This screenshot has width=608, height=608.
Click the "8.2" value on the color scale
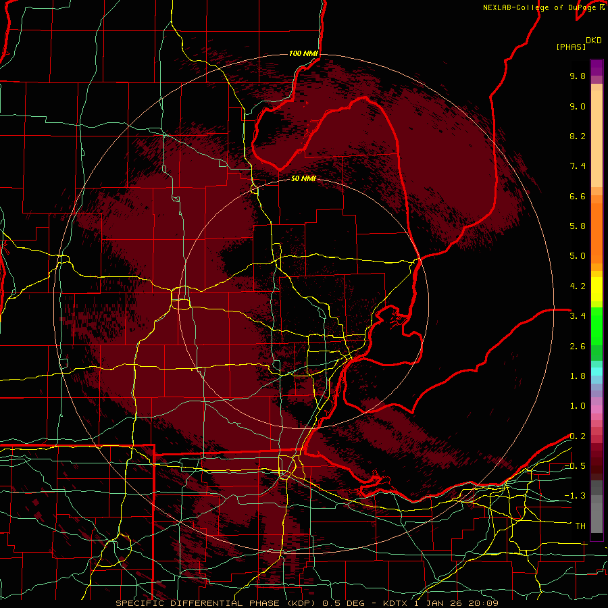[578, 136]
